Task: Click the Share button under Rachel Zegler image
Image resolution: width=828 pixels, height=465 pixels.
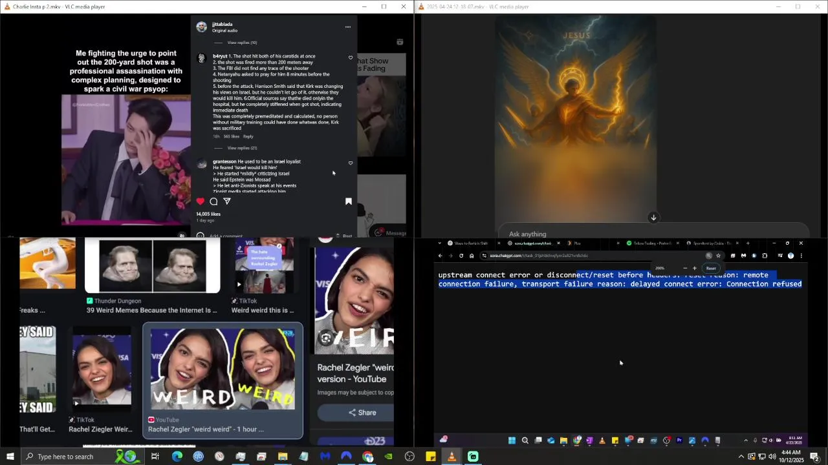Action: 356,413
